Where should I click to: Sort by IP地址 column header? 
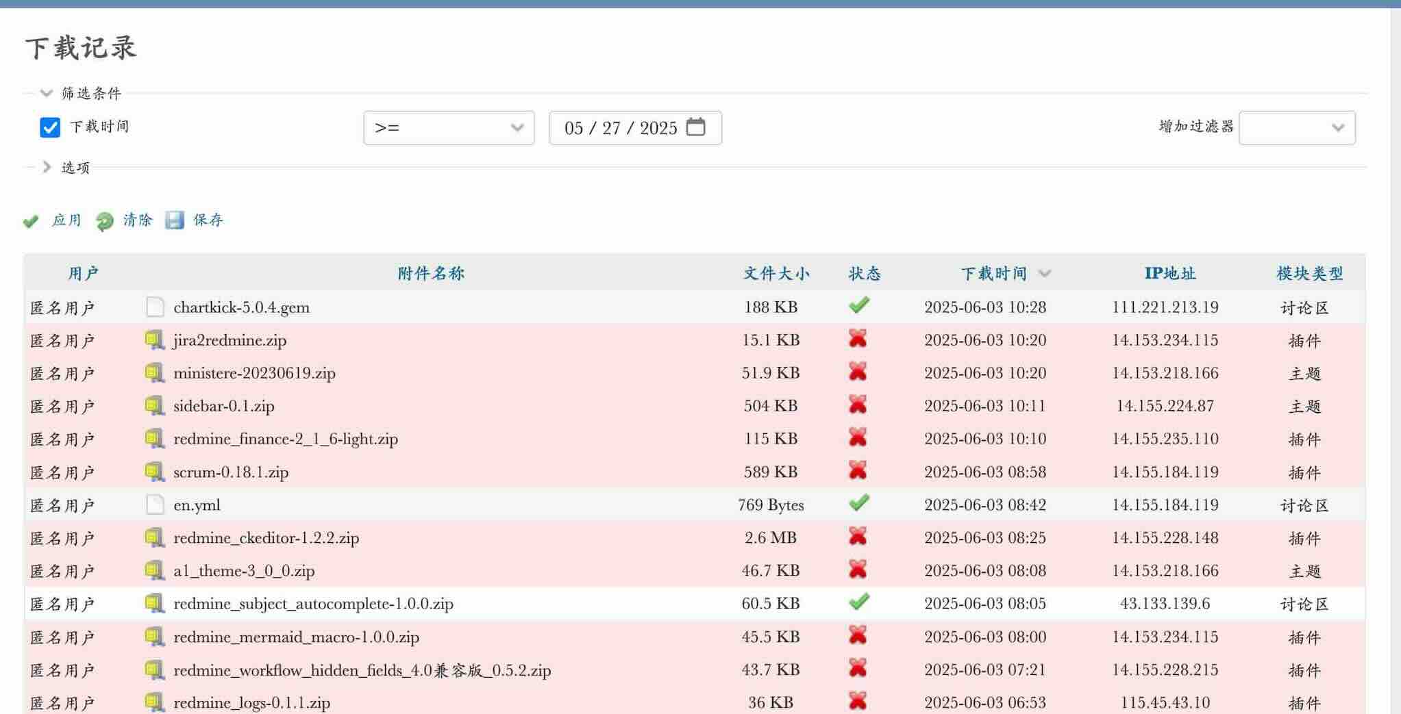point(1170,274)
